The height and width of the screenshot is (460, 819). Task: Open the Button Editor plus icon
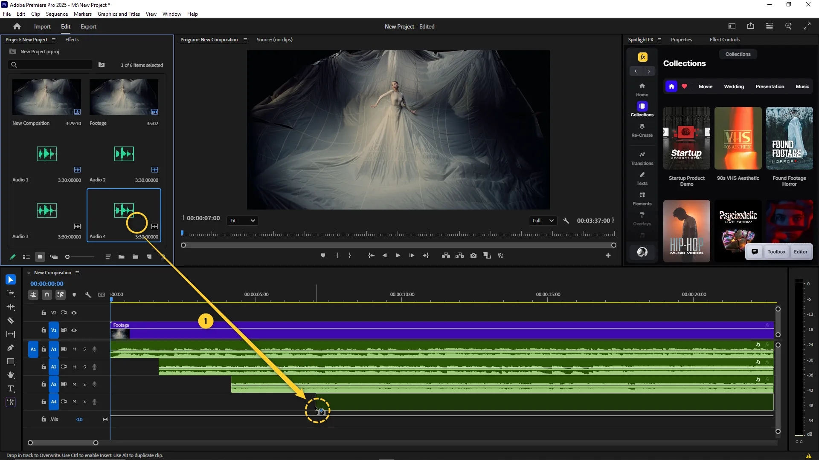click(608, 256)
